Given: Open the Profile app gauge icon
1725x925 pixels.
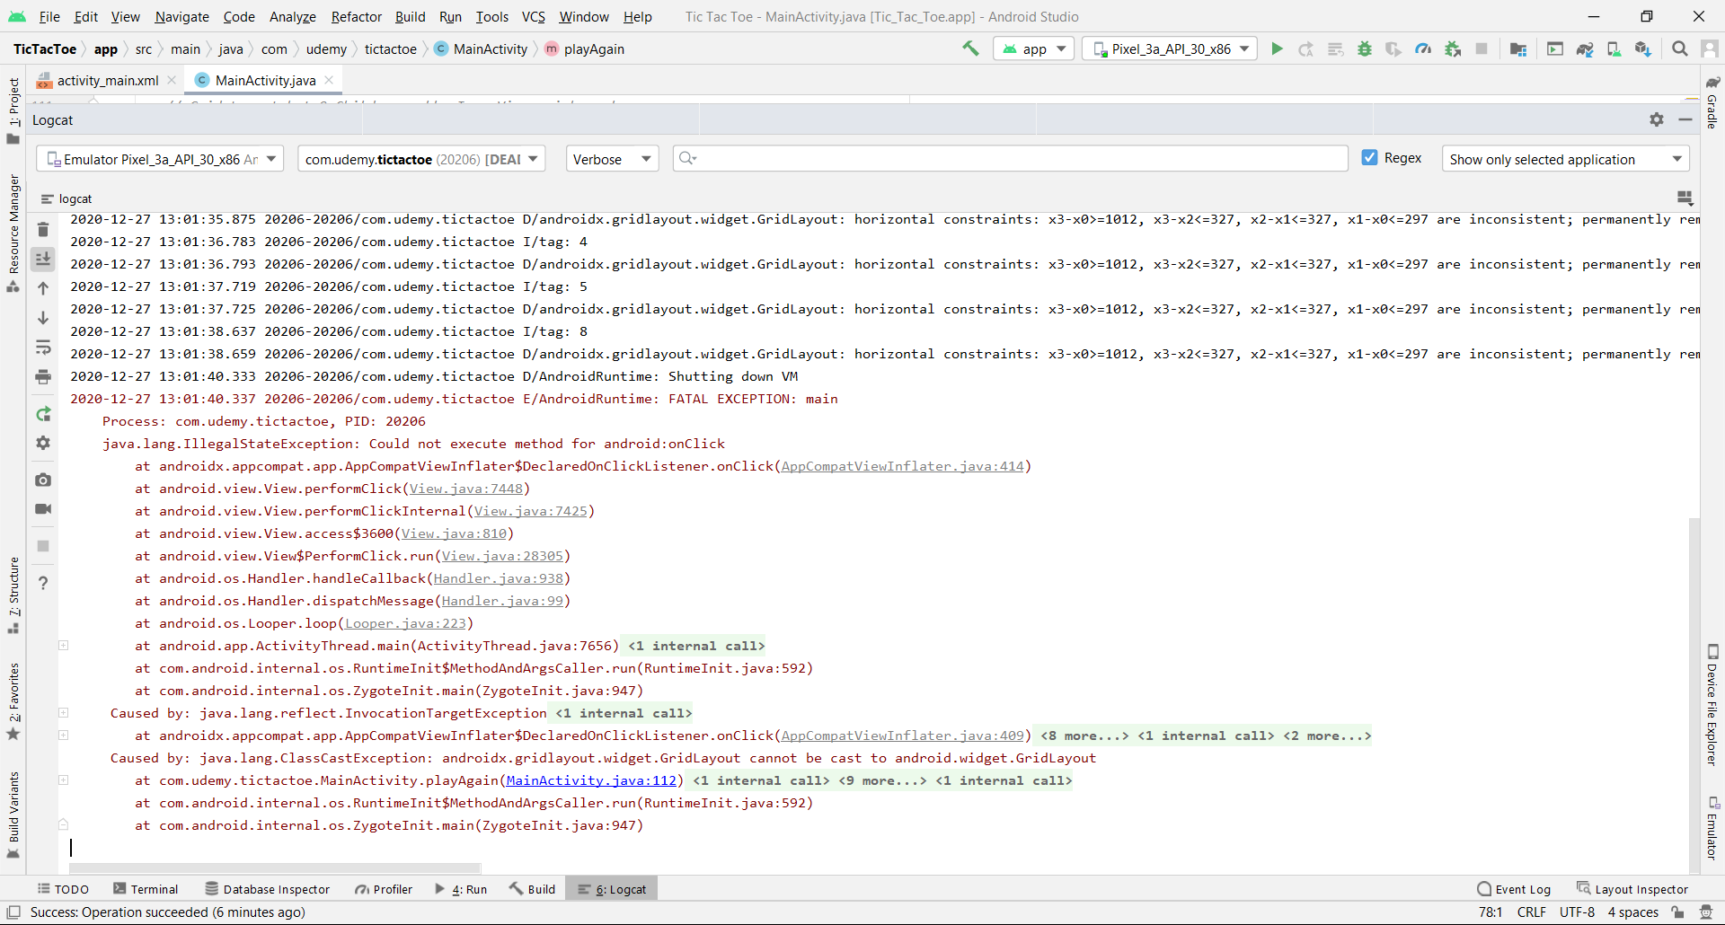Looking at the screenshot, I should click(x=1423, y=48).
